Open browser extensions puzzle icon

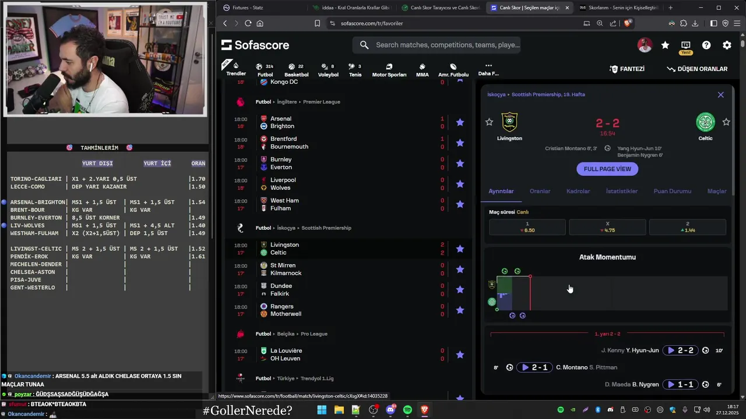click(x=683, y=23)
